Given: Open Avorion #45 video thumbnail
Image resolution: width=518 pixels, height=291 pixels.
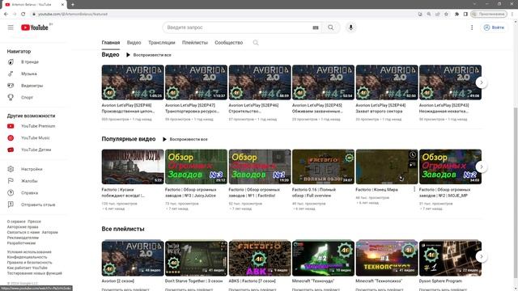Looking at the screenshot, I should pos(323,82).
